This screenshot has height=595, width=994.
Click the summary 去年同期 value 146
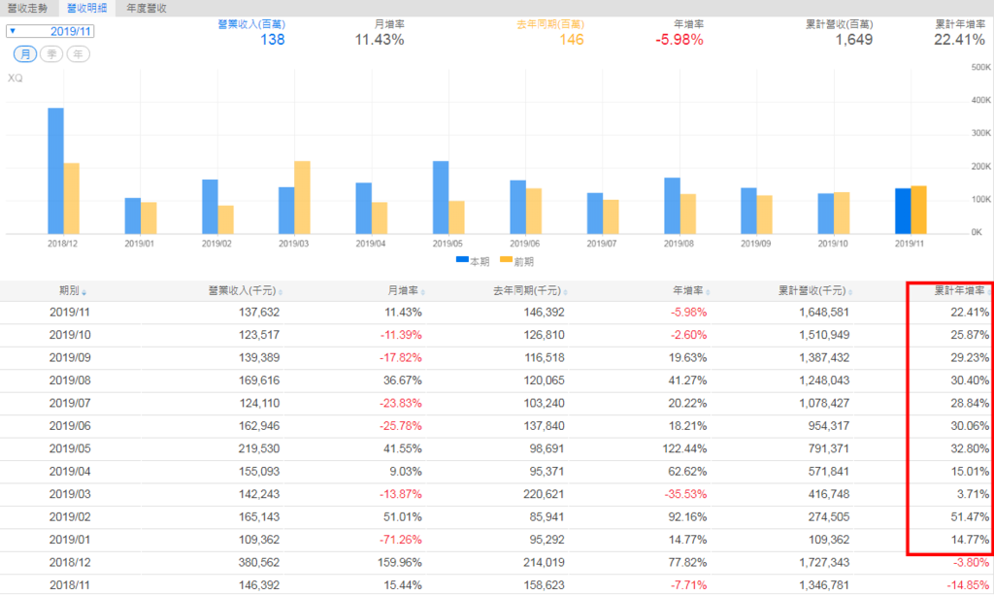pos(571,40)
